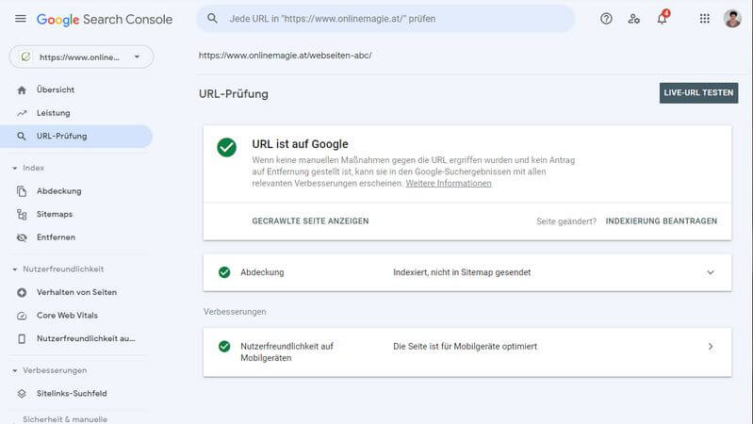Click the URL-Prüfung page heading
This screenshot has width=753, height=424.
click(x=234, y=93)
